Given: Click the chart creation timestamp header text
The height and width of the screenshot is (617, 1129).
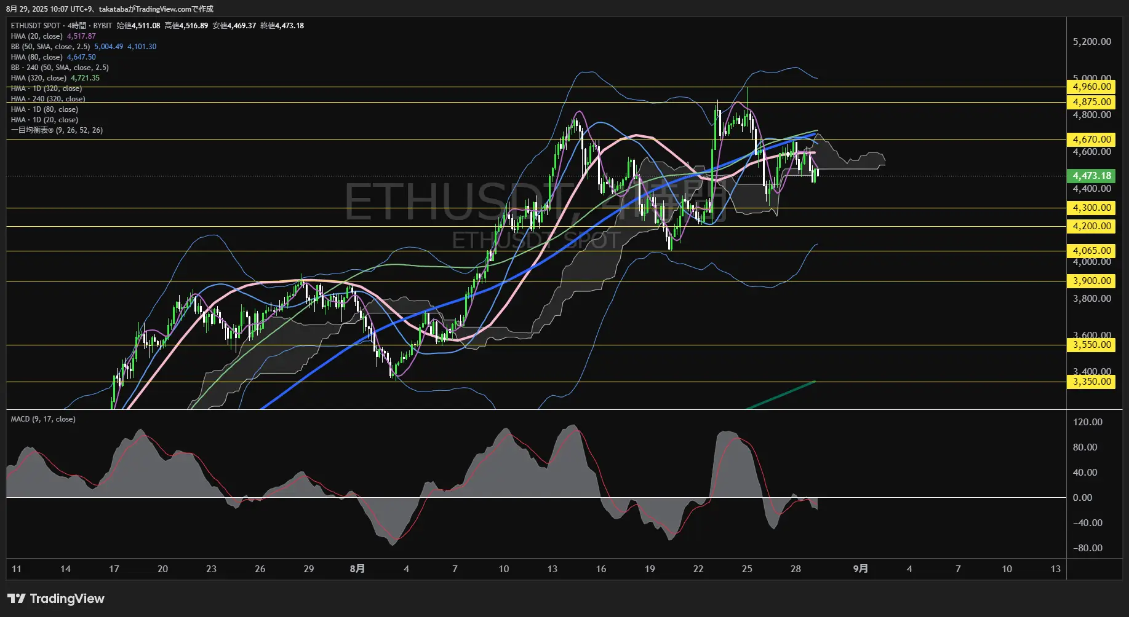Looking at the screenshot, I should click(x=110, y=9).
